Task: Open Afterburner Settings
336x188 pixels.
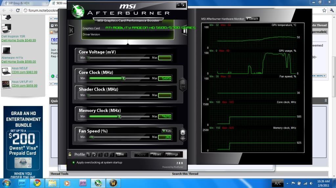Action: pos(172,154)
